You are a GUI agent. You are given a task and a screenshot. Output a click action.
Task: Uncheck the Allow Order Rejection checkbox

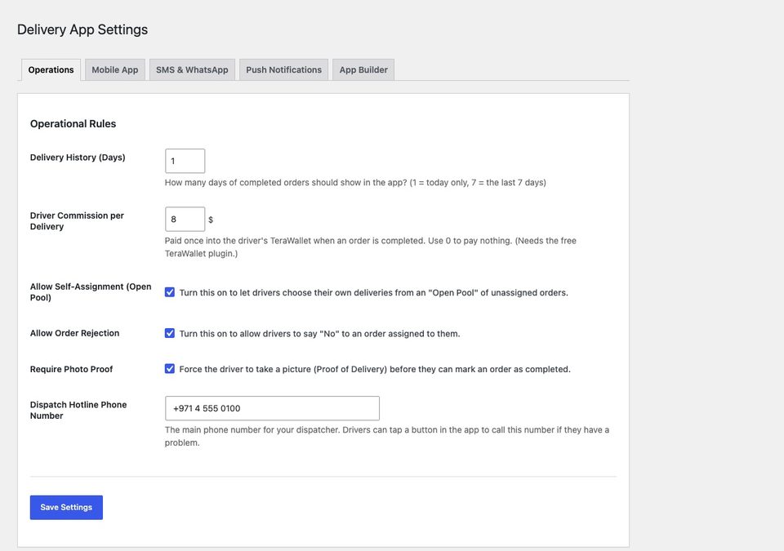click(170, 334)
